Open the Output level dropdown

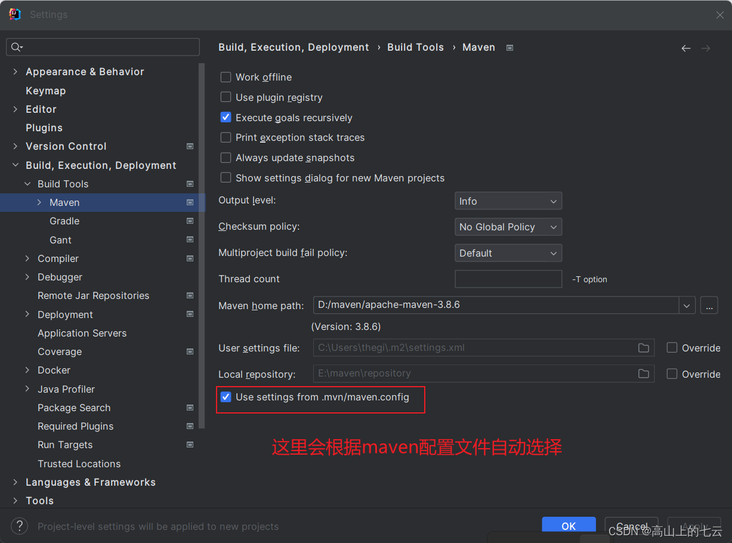tap(508, 201)
